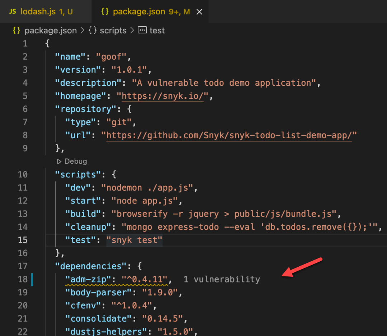
Task: Click the "^1.0.4" cfenv version
Action: 132,305
